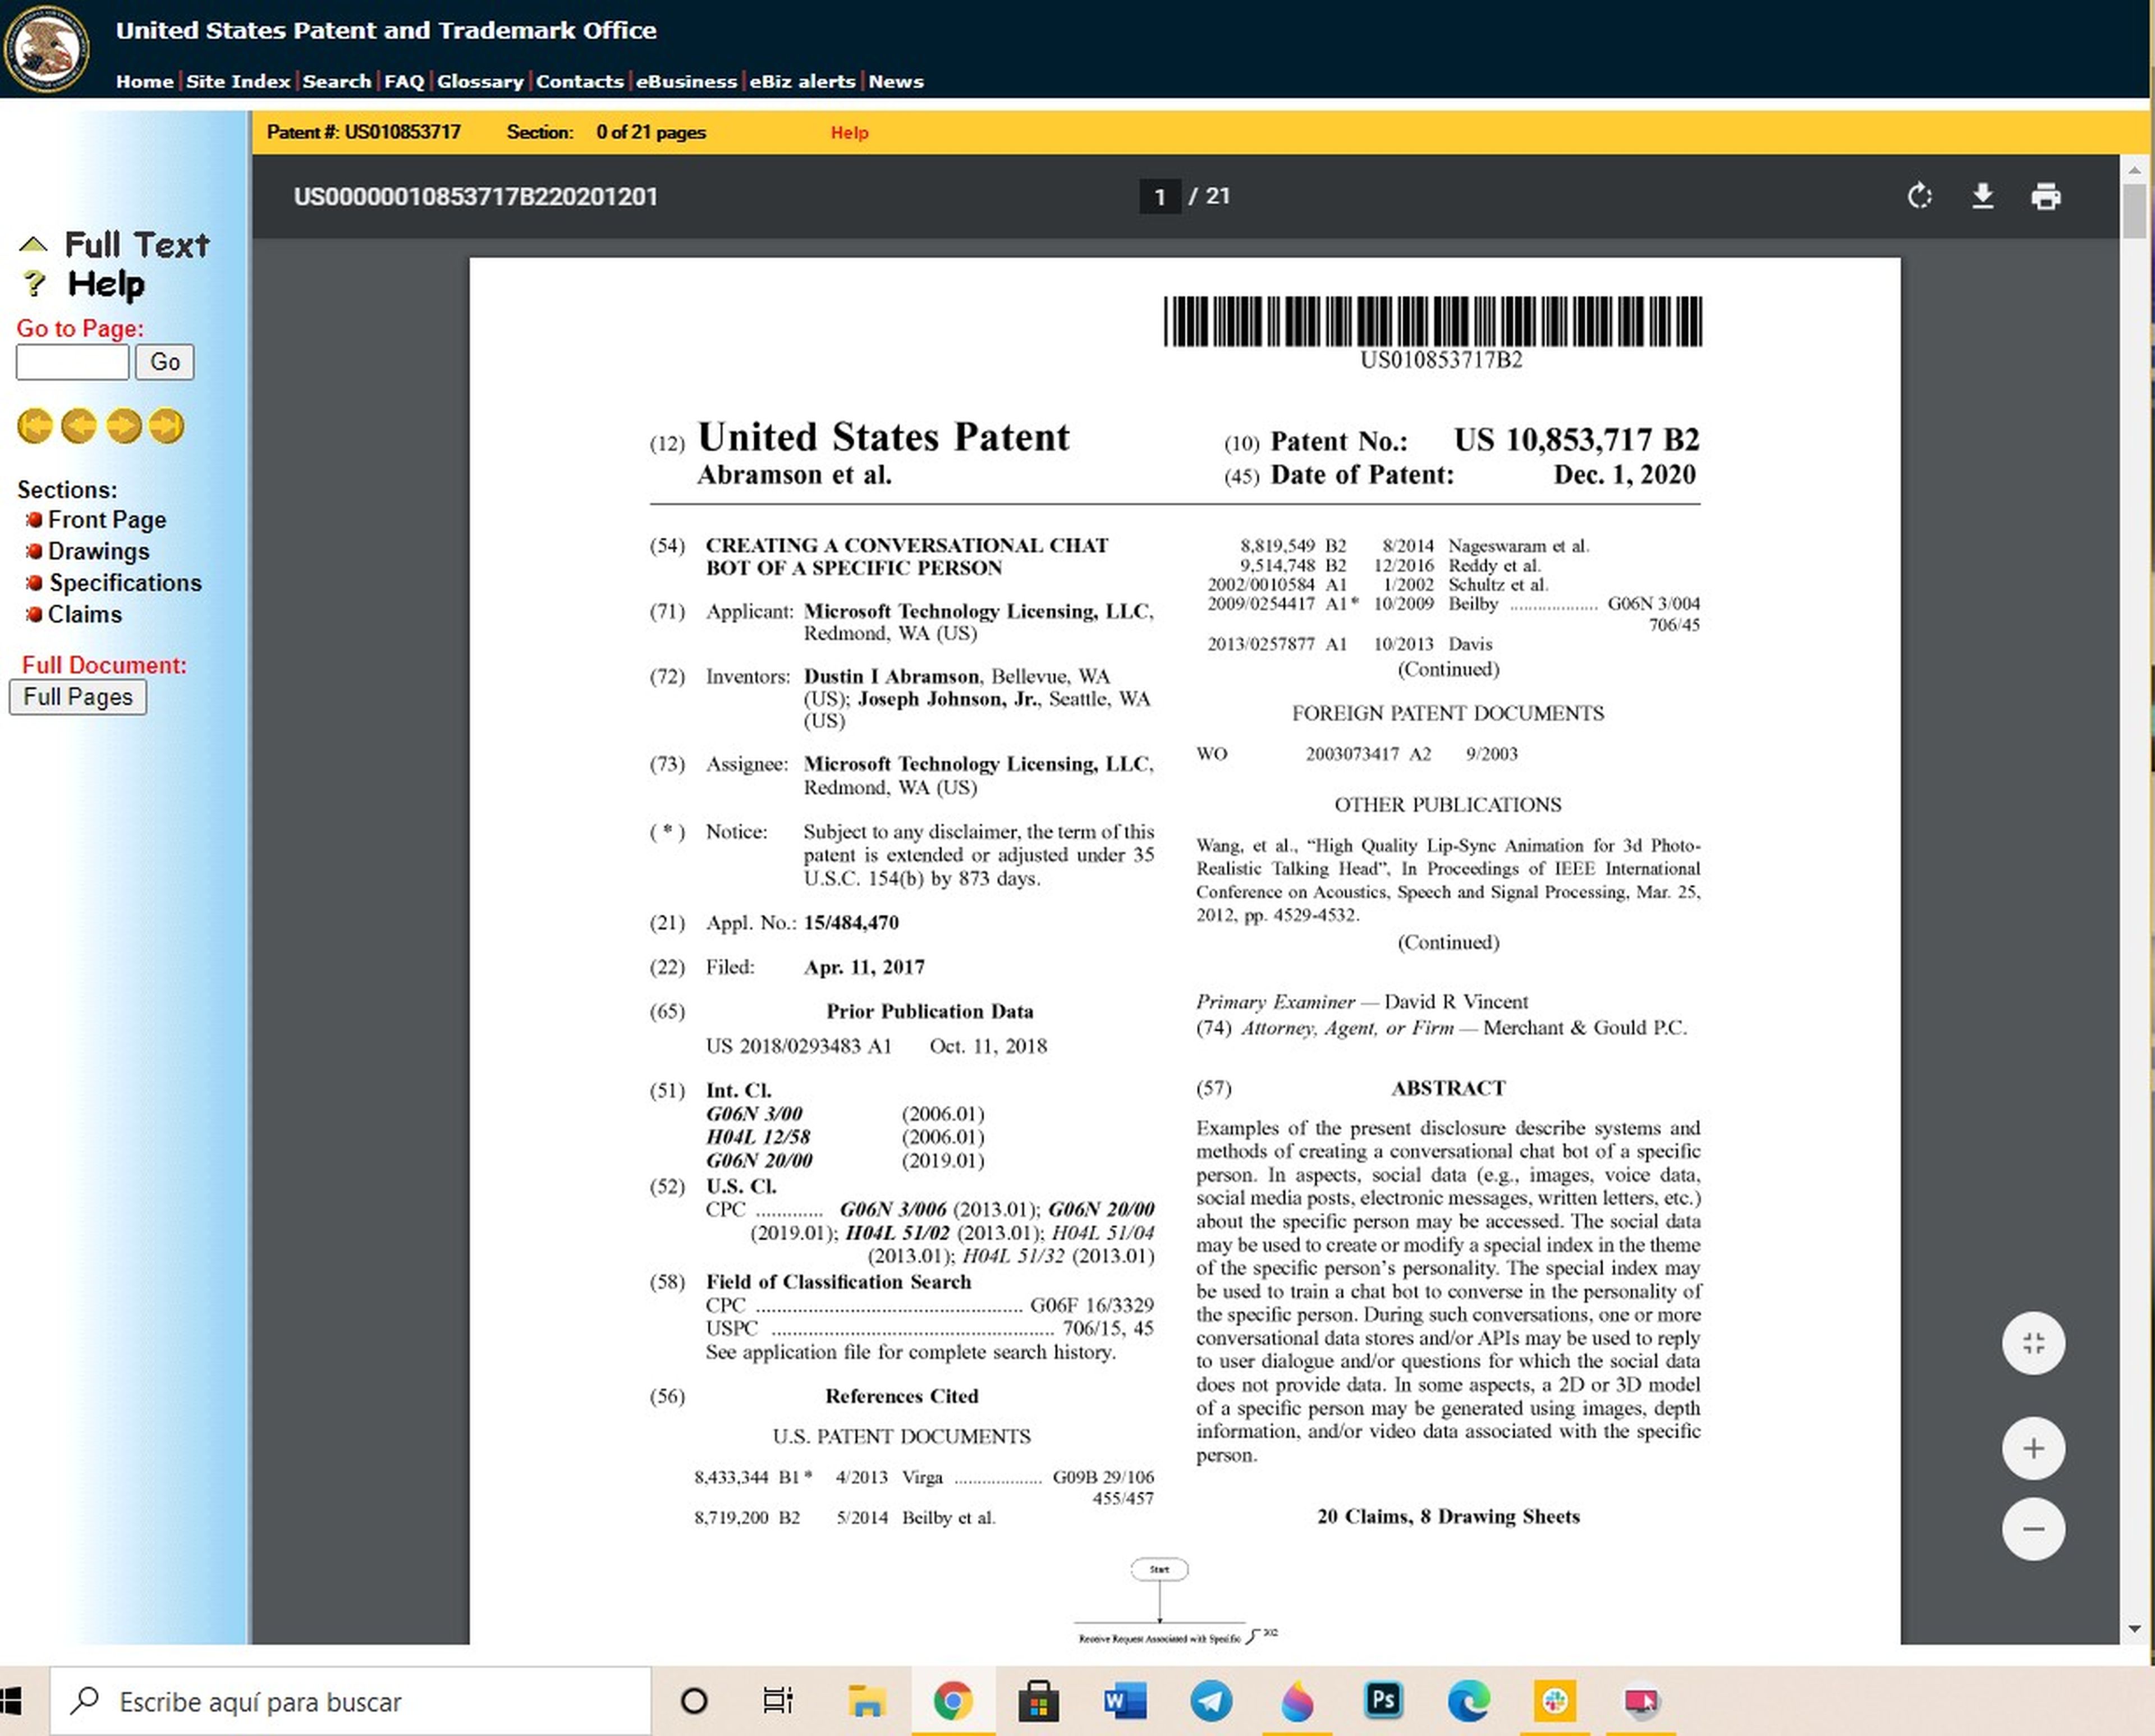Image resolution: width=2155 pixels, height=1736 pixels.
Task: Click Windows taskbar search box
Action: 350,1701
